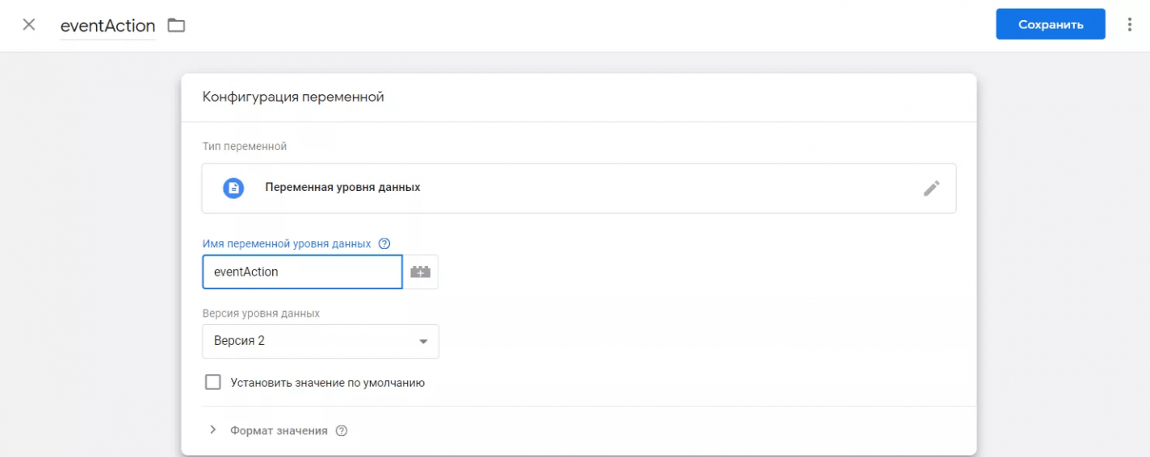Expand the Формат значения chevron
The image size is (1150, 457).
click(213, 430)
